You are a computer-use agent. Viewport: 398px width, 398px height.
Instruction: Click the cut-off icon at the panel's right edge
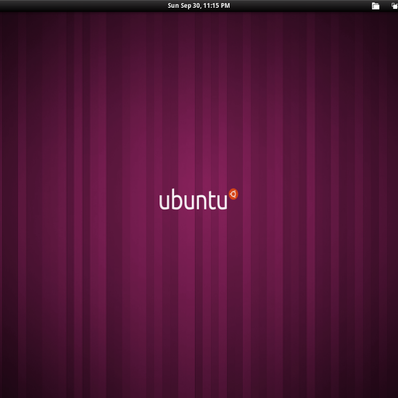pos(394,6)
